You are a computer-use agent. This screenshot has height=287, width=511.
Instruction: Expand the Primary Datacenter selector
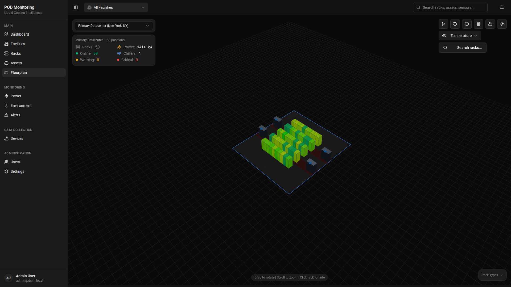114,26
